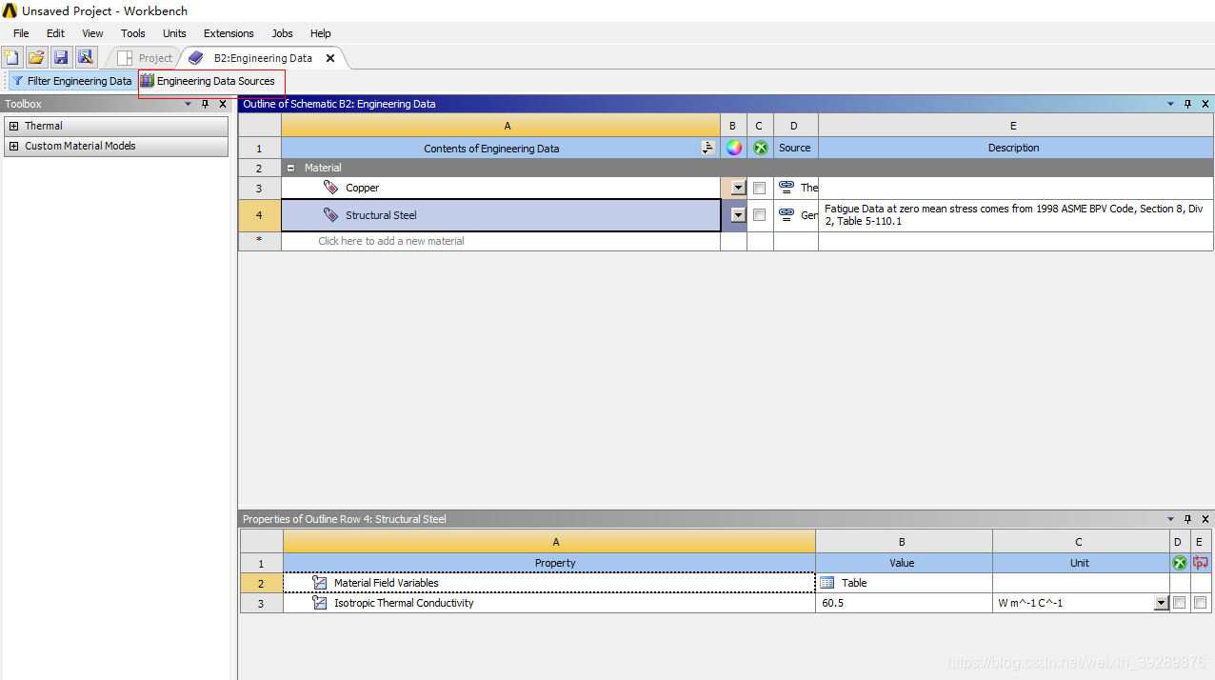This screenshot has width=1215, height=680.
Task: Pin the Toolbox panel
Action: (205, 104)
